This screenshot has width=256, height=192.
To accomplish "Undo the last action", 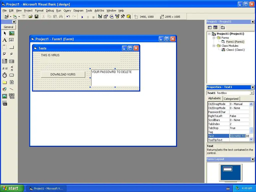I will [x=68, y=17].
